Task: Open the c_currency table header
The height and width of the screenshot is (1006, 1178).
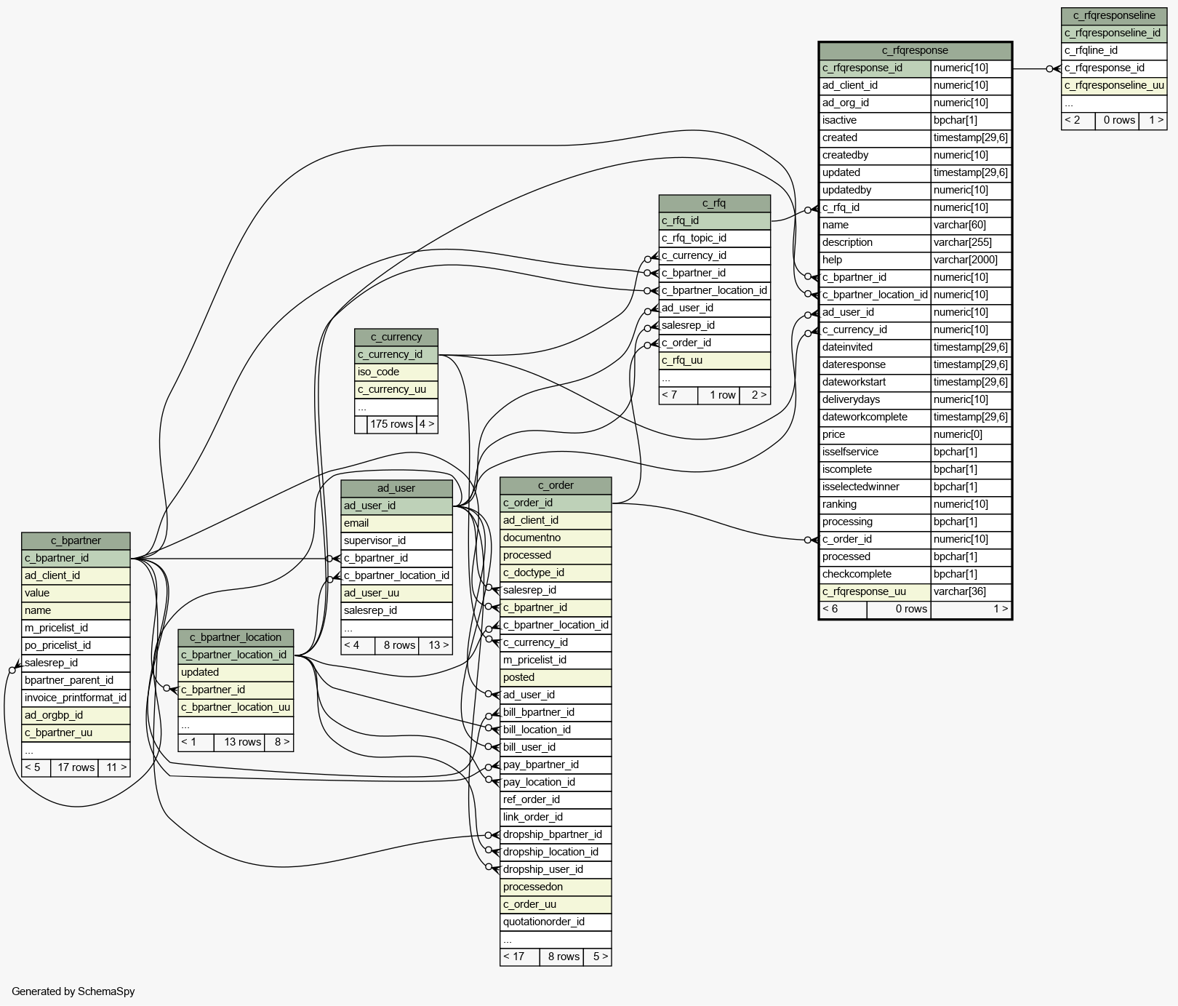Action: [x=396, y=337]
